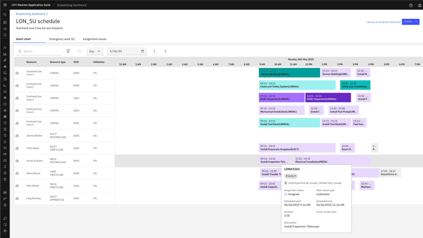Screen dimensions: 423x238
Task: Click the recent-history clock icon in the sidebar
Action: point(5,35)
